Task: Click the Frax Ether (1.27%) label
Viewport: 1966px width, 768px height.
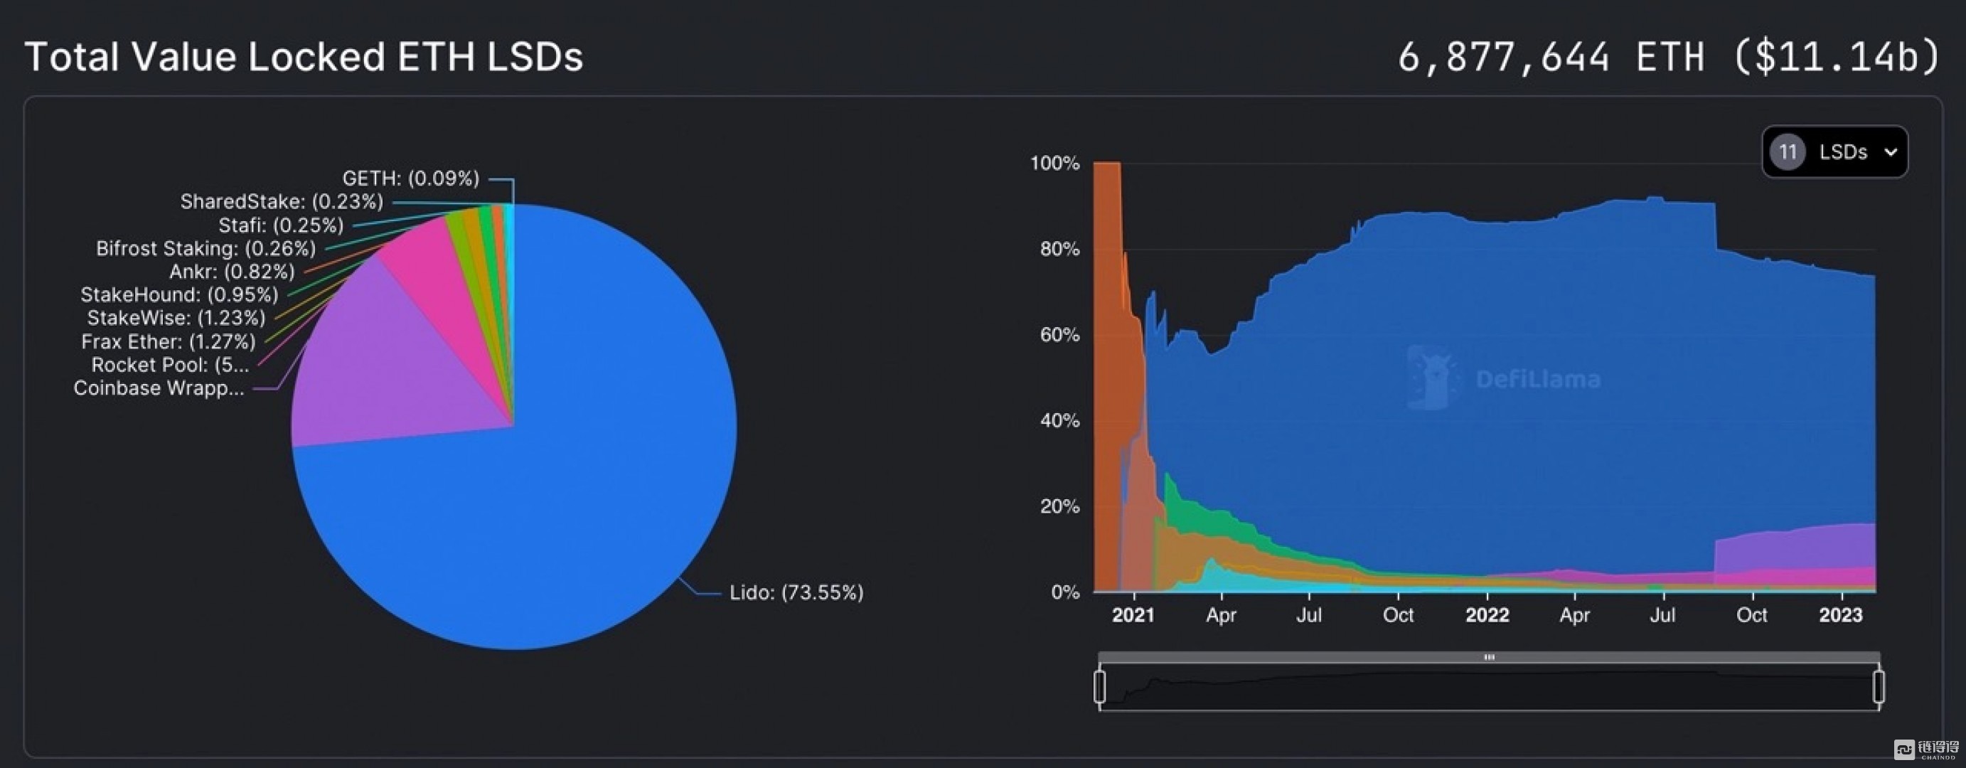Action: (168, 341)
